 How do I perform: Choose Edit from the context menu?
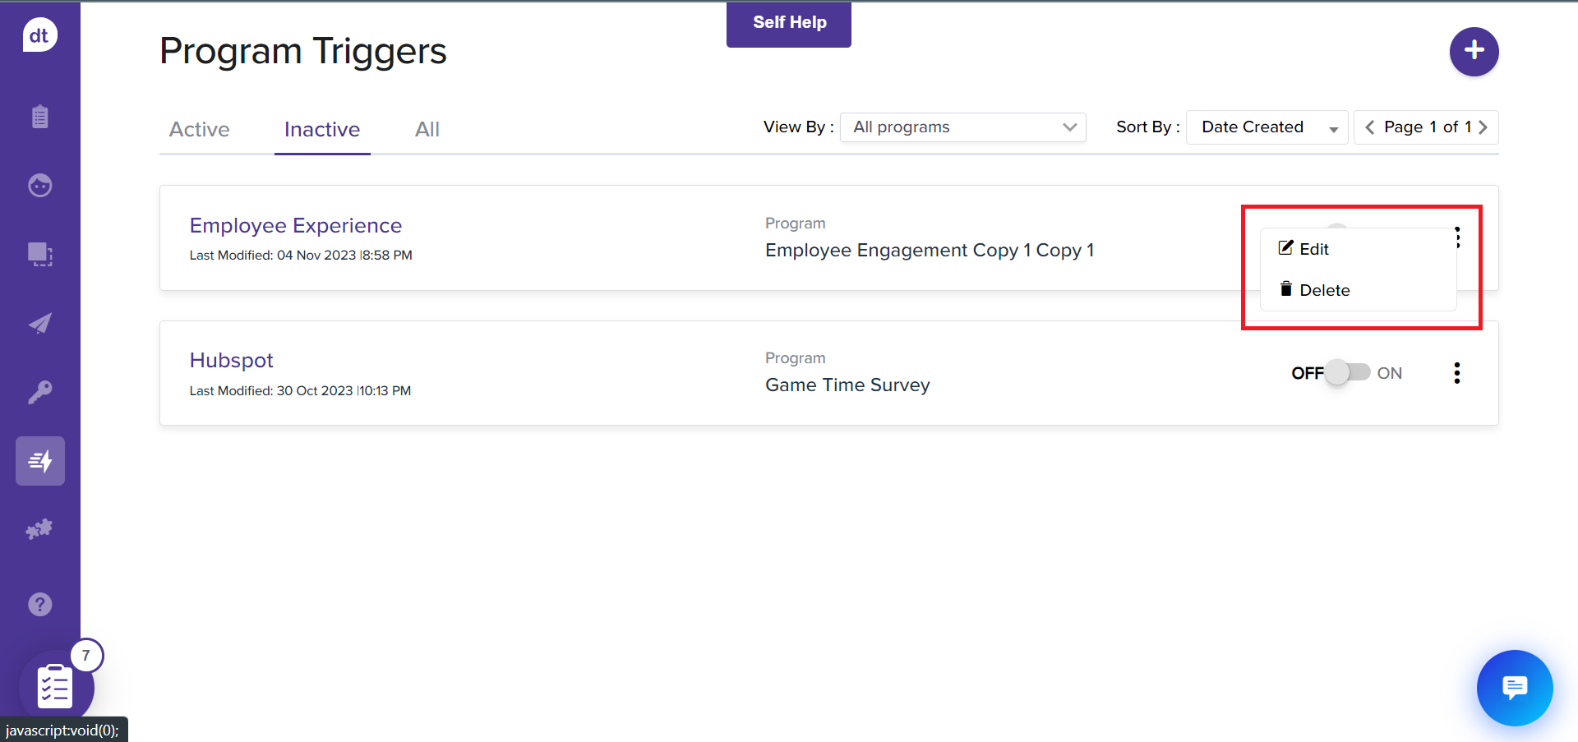[1313, 249]
